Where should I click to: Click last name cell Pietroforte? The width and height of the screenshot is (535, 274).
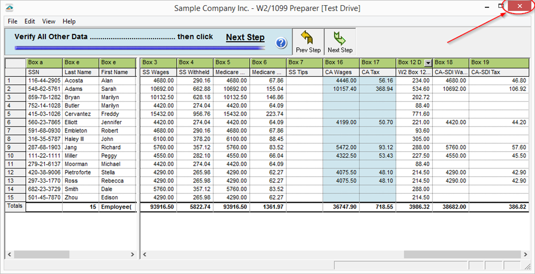80,173
